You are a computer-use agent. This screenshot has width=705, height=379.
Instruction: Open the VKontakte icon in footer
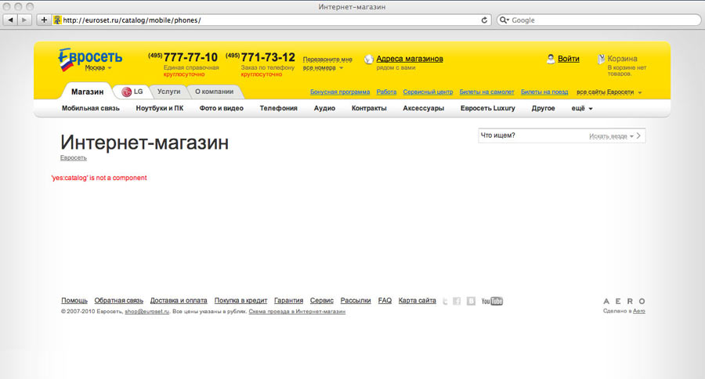coord(471,301)
